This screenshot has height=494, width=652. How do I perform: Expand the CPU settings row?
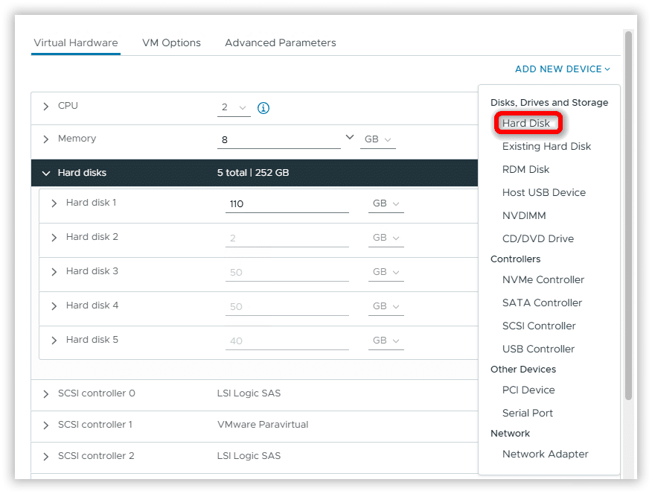pyautogui.click(x=46, y=107)
